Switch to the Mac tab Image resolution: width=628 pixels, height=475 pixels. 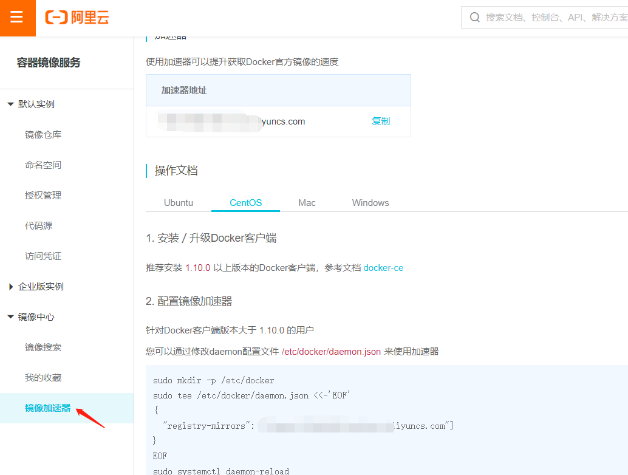[307, 202]
